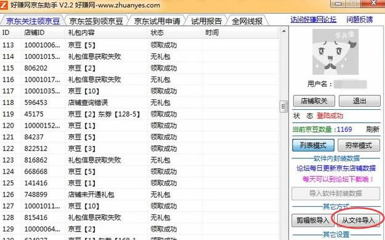Viewport: 385px width, 240px height.
Task: Click the 登陆成功 status text
Action: pyautogui.click(x=330, y=116)
